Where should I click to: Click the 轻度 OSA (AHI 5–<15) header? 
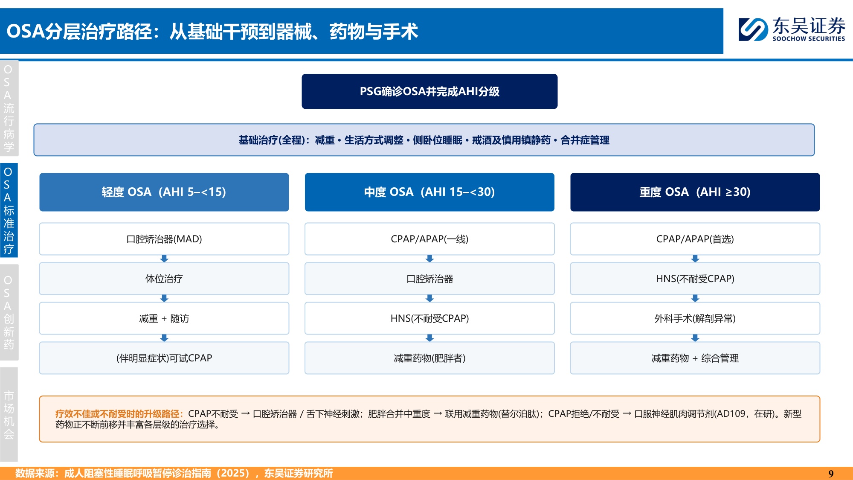(x=164, y=192)
